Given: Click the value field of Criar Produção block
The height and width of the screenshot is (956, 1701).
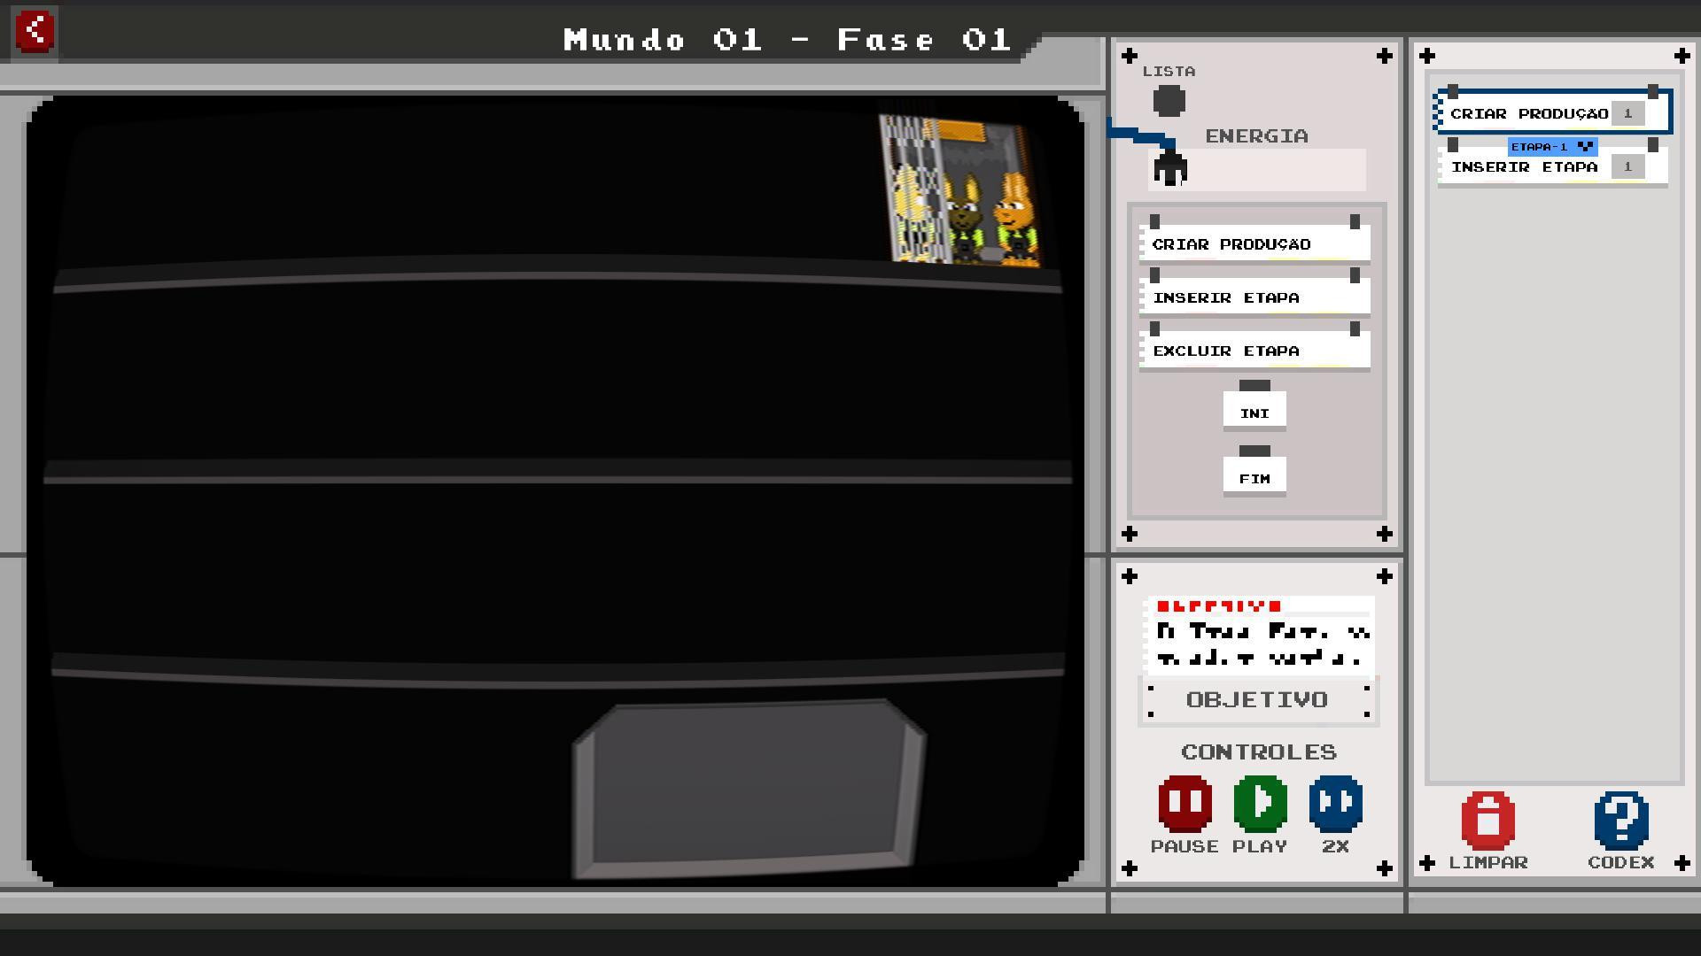Looking at the screenshot, I should (1627, 113).
